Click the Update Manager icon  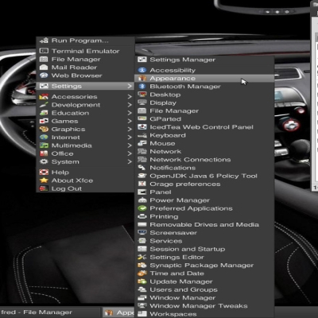(142, 281)
